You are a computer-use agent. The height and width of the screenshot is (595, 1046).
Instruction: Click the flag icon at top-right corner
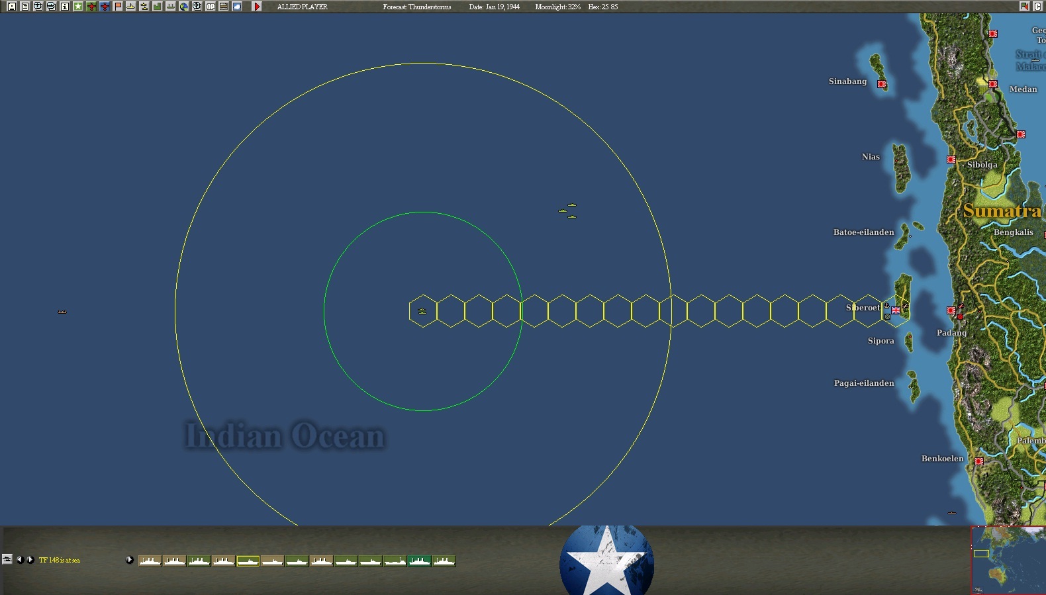coord(1025,7)
